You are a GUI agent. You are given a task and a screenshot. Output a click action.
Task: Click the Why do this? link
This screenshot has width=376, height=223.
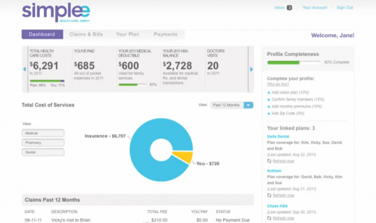coord(278,84)
